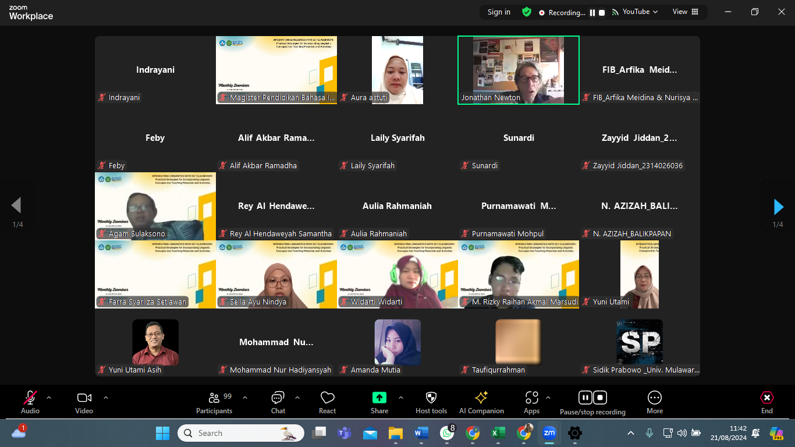Open the Apps icon
The height and width of the screenshot is (447, 795).
tap(531, 402)
